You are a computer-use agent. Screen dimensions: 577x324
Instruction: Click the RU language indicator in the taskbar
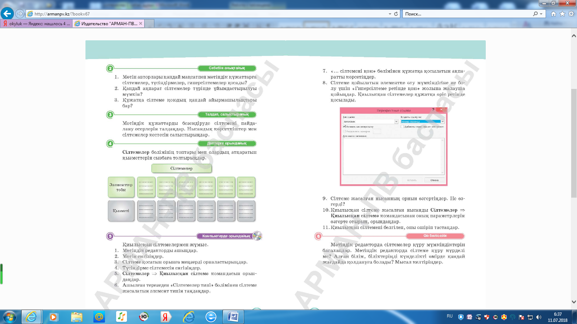pos(450,316)
